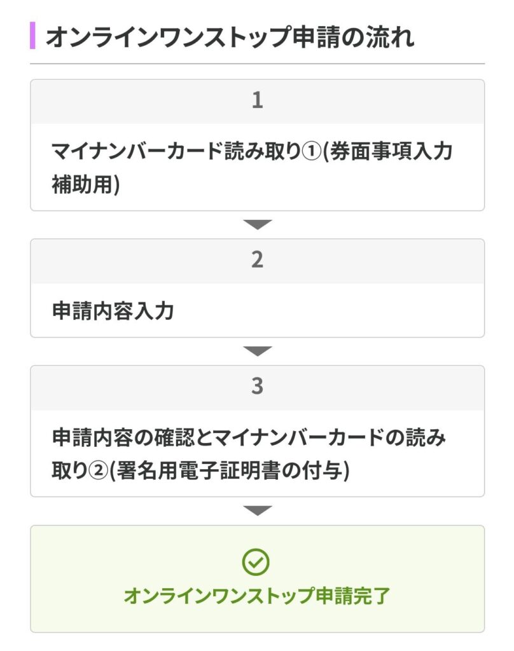The height and width of the screenshot is (651, 514).
Task: Click the purple accent bar beside the heading
Action: pyautogui.click(x=32, y=36)
